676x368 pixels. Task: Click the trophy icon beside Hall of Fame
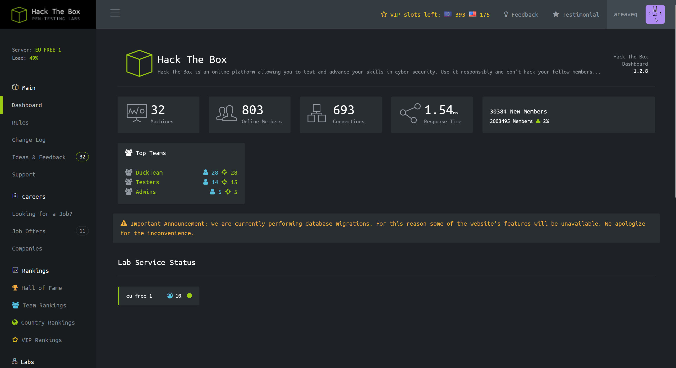coord(15,288)
